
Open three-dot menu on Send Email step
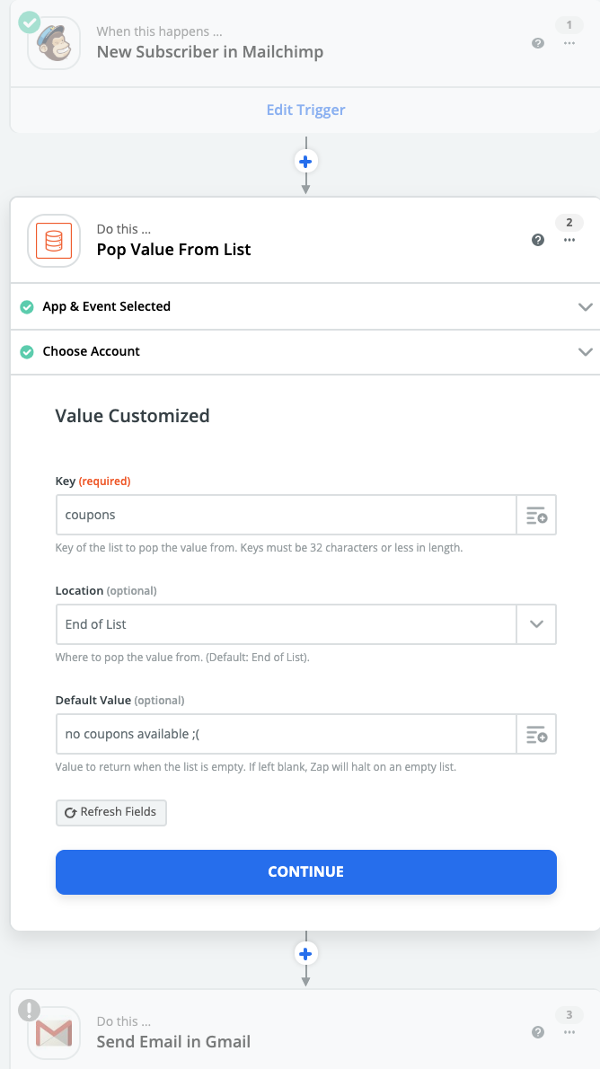tap(569, 1033)
